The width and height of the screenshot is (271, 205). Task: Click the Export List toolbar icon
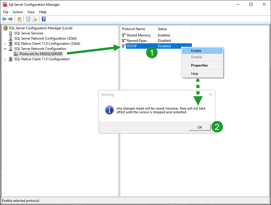(35, 19)
